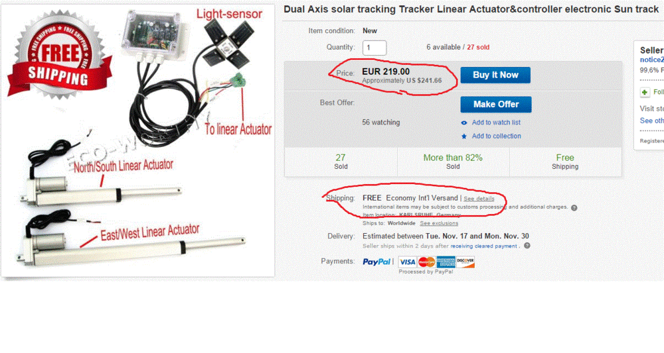Click the 27 sold link
The width and height of the screenshot is (664, 353).
click(x=479, y=48)
